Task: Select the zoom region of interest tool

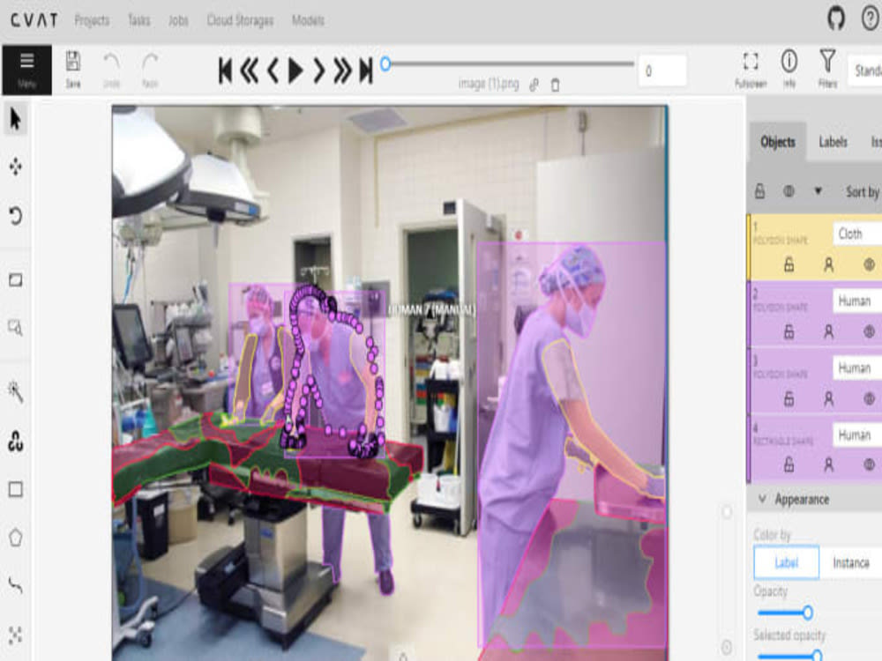Action: coord(16,327)
